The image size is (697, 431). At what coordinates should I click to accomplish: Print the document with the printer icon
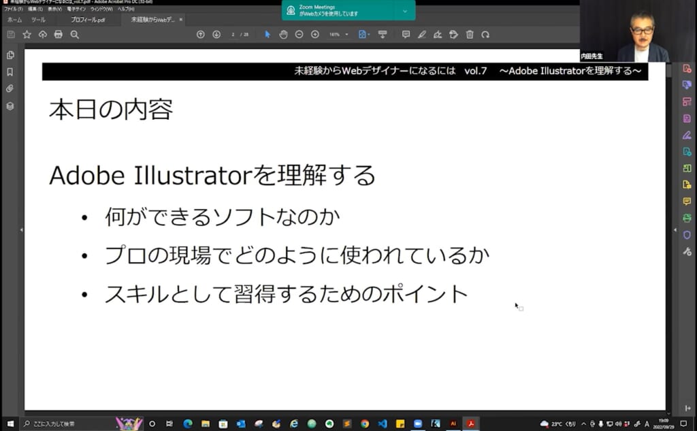click(x=59, y=35)
